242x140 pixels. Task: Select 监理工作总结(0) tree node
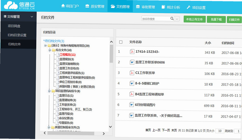pos(69,68)
